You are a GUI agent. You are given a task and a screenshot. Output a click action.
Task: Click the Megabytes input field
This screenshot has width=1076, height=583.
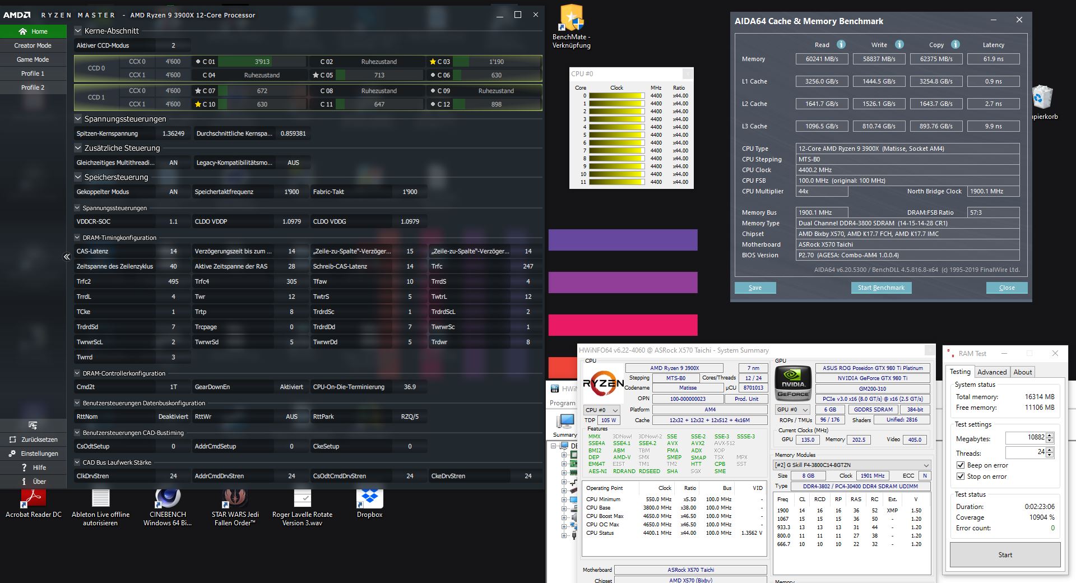1026,438
